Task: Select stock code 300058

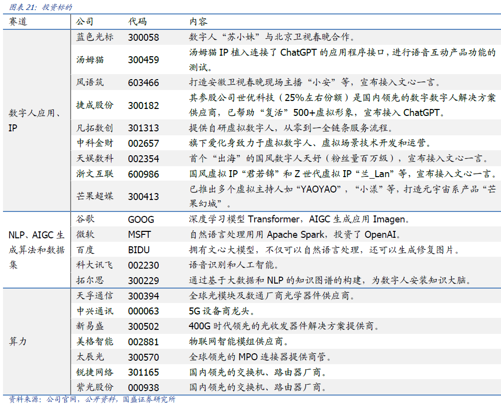Action: (143, 37)
